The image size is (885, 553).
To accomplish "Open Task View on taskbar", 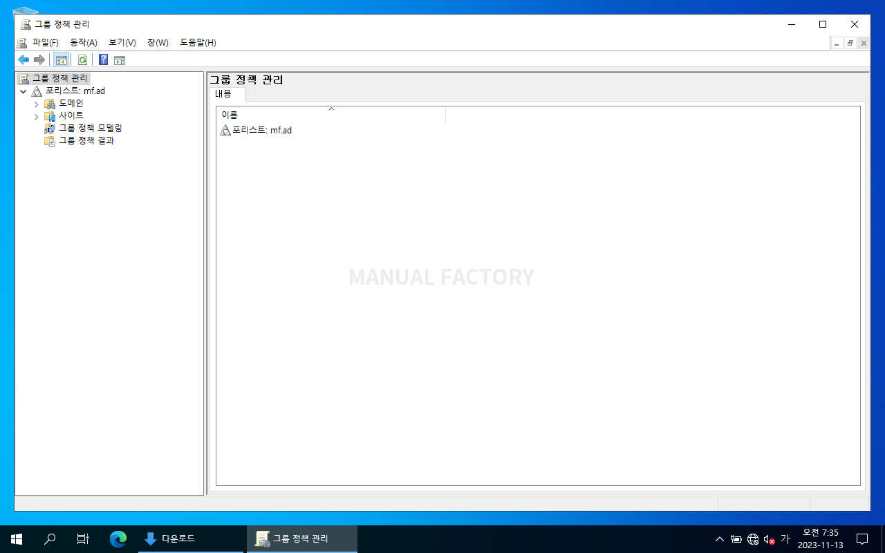I will coord(83,539).
